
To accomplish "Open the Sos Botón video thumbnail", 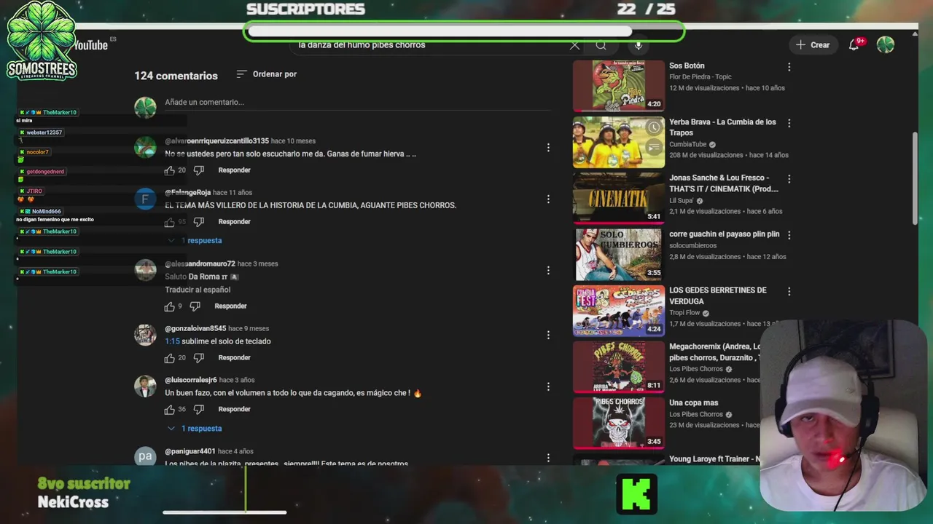I will 619,86.
